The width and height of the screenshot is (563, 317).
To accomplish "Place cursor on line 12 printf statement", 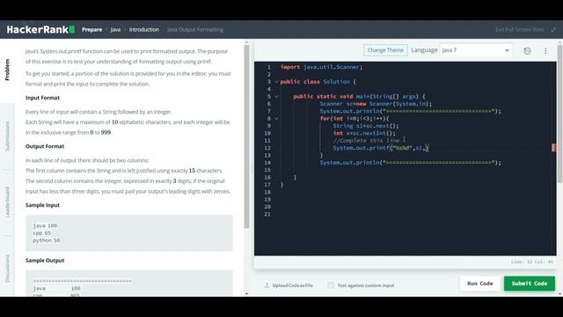I will click(x=381, y=148).
